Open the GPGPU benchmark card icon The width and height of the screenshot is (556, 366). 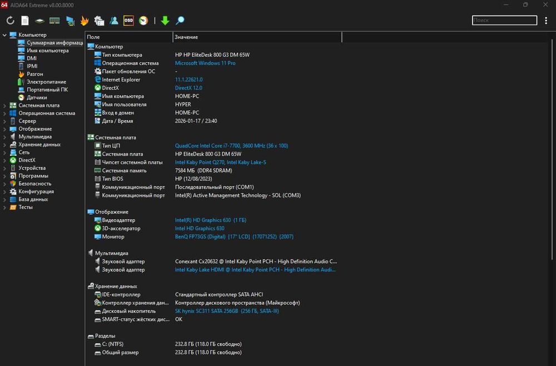pos(70,21)
